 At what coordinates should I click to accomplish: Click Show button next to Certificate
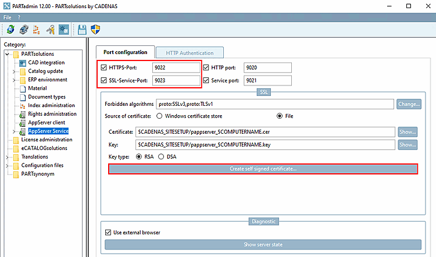click(408, 132)
